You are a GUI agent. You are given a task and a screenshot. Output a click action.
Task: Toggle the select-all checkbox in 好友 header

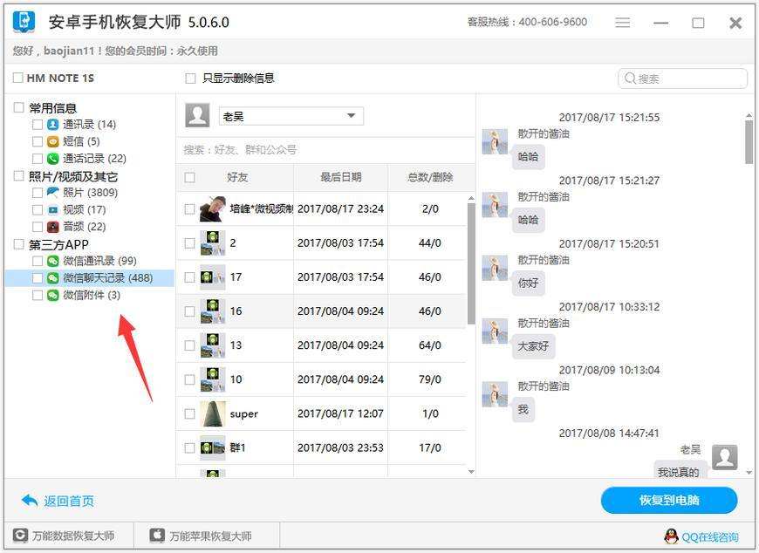tap(190, 178)
